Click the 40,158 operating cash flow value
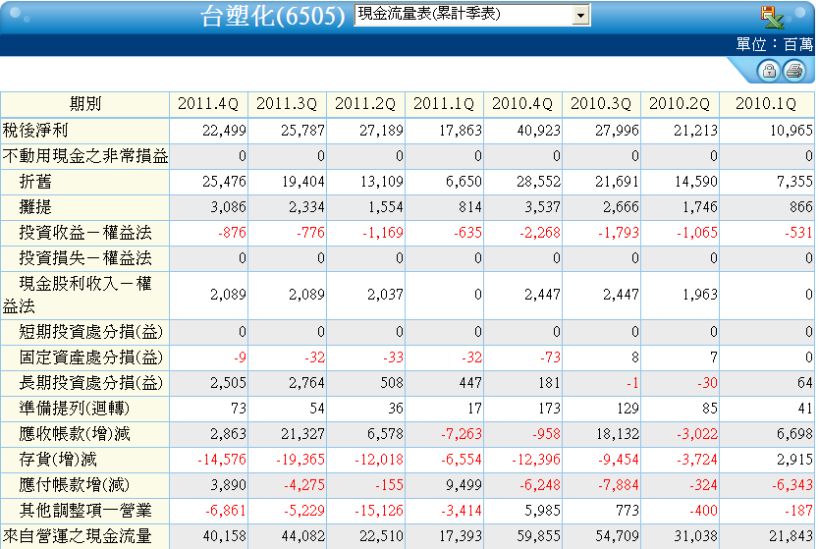 [x=224, y=536]
